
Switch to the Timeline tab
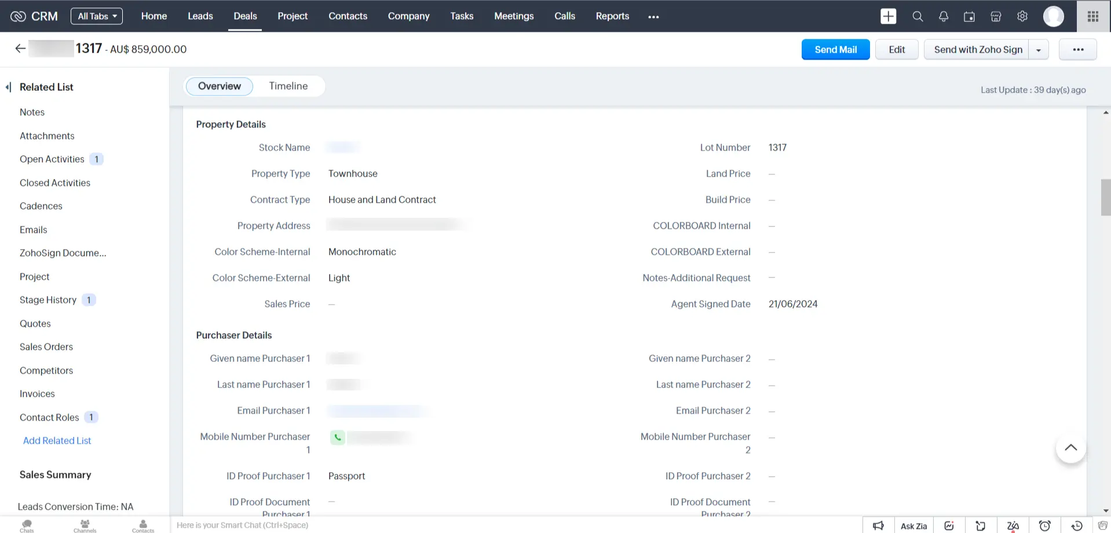288,86
